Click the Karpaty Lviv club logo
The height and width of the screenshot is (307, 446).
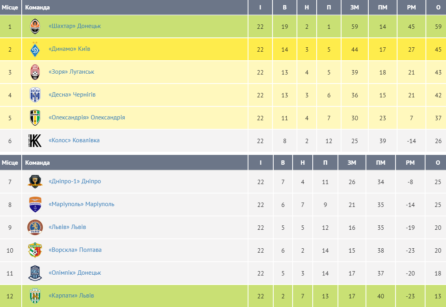pos(35,296)
